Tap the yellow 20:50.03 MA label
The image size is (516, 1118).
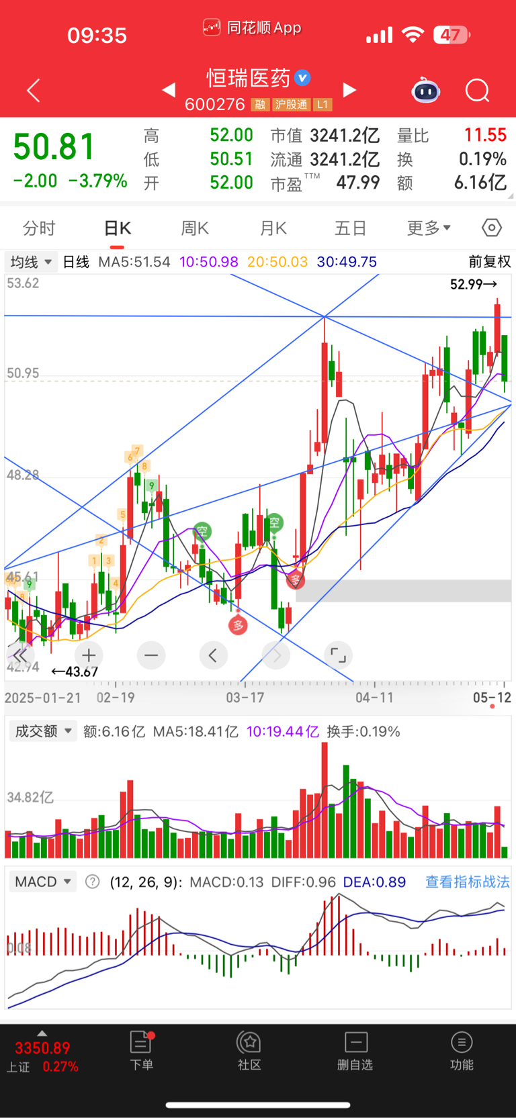pos(277,262)
